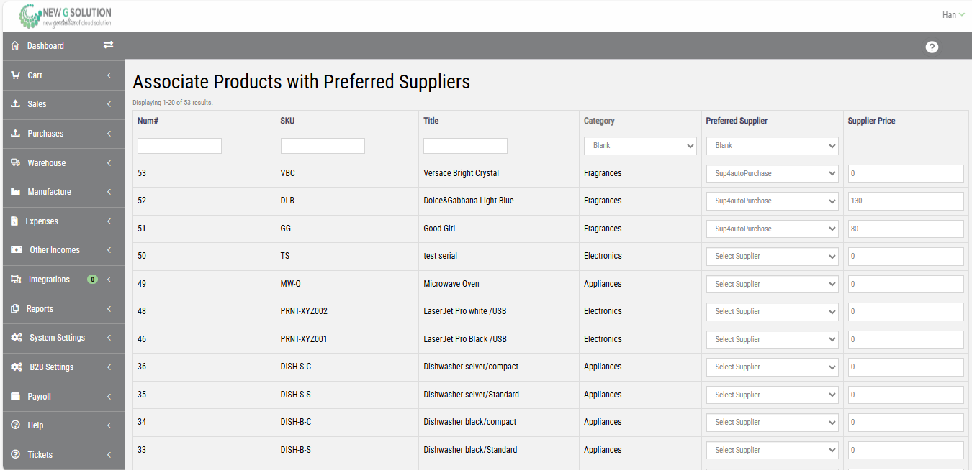Open help via top-right question mark icon
Screen dimensions: 972x470
click(x=932, y=47)
